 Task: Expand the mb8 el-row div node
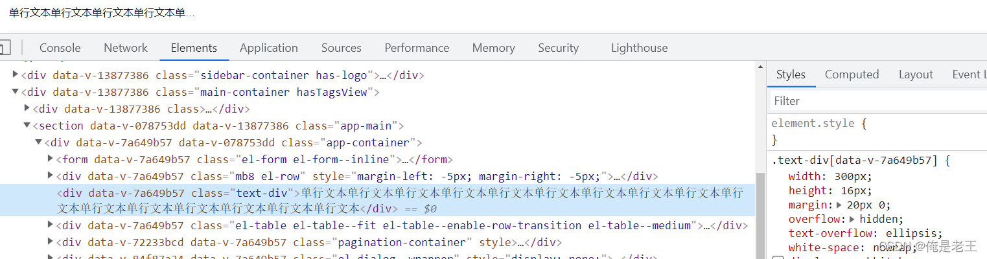coord(51,175)
